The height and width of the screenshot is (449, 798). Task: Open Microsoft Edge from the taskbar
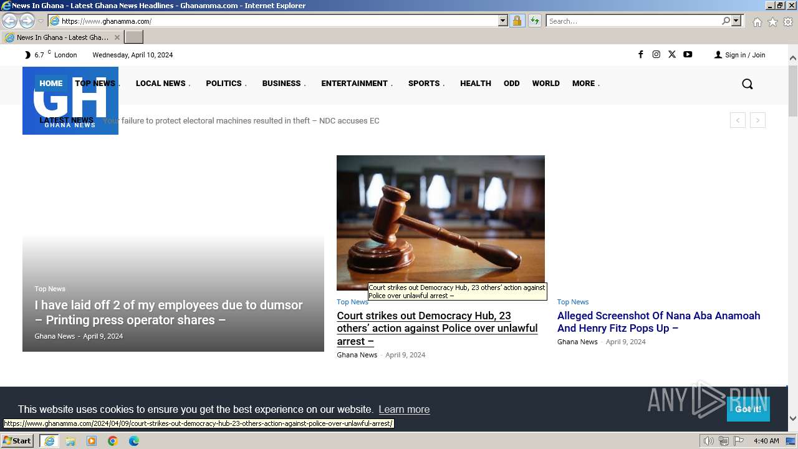click(x=134, y=441)
